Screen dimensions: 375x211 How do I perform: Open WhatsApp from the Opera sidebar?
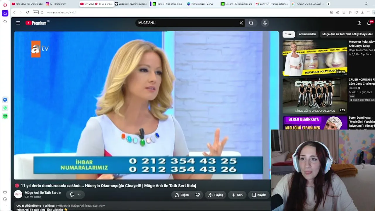point(5,108)
